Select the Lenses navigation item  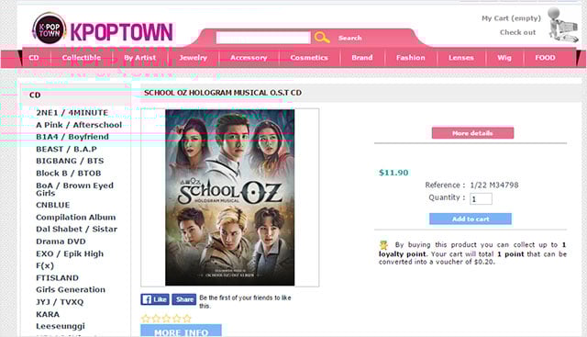461,58
